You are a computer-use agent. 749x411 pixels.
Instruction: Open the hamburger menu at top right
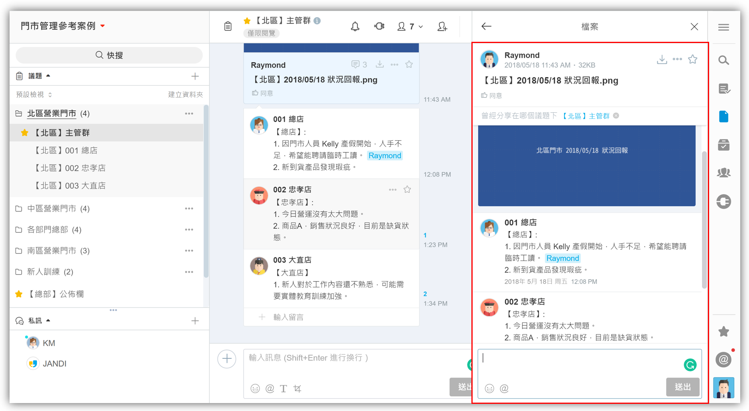point(724,27)
